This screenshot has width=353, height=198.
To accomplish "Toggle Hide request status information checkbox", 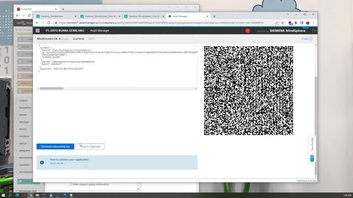I will coord(71,184).
